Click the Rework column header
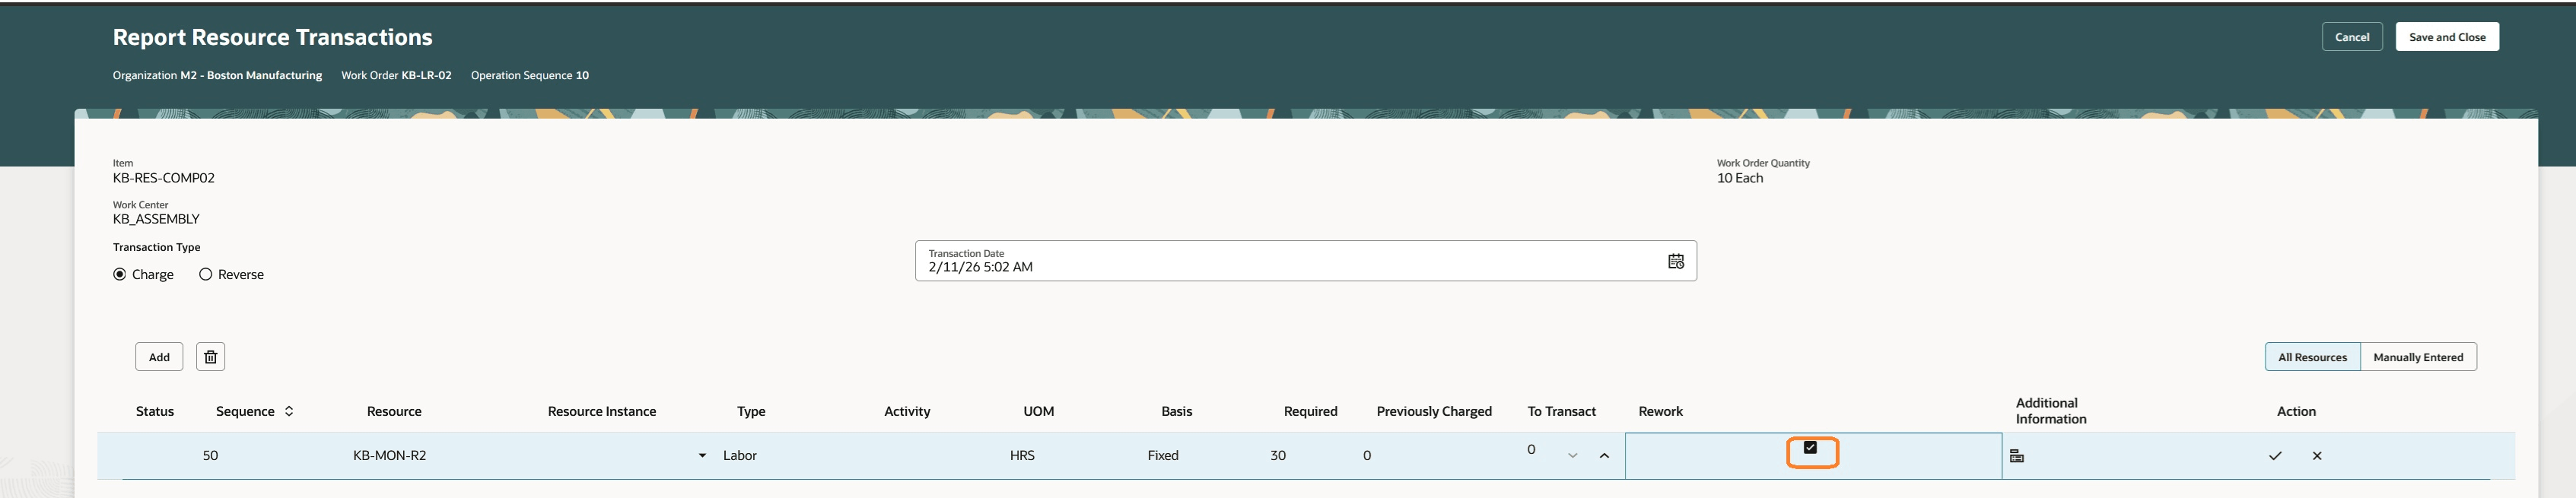This screenshot has height=498, width=2576. [1660, 411]
